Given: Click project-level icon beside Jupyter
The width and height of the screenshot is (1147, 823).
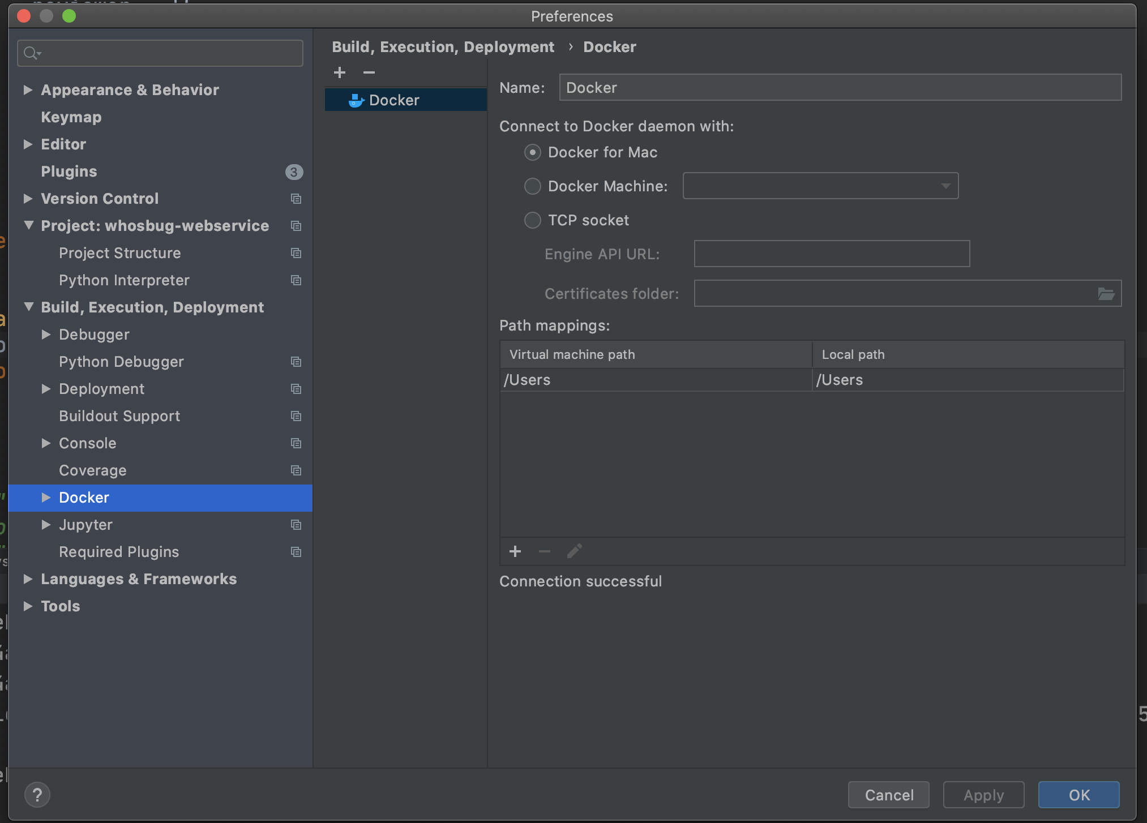Looking at the screenshot, I should [296, 525].
